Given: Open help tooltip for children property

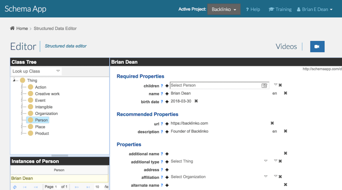Looking at the screenshot, I should 162,86.
